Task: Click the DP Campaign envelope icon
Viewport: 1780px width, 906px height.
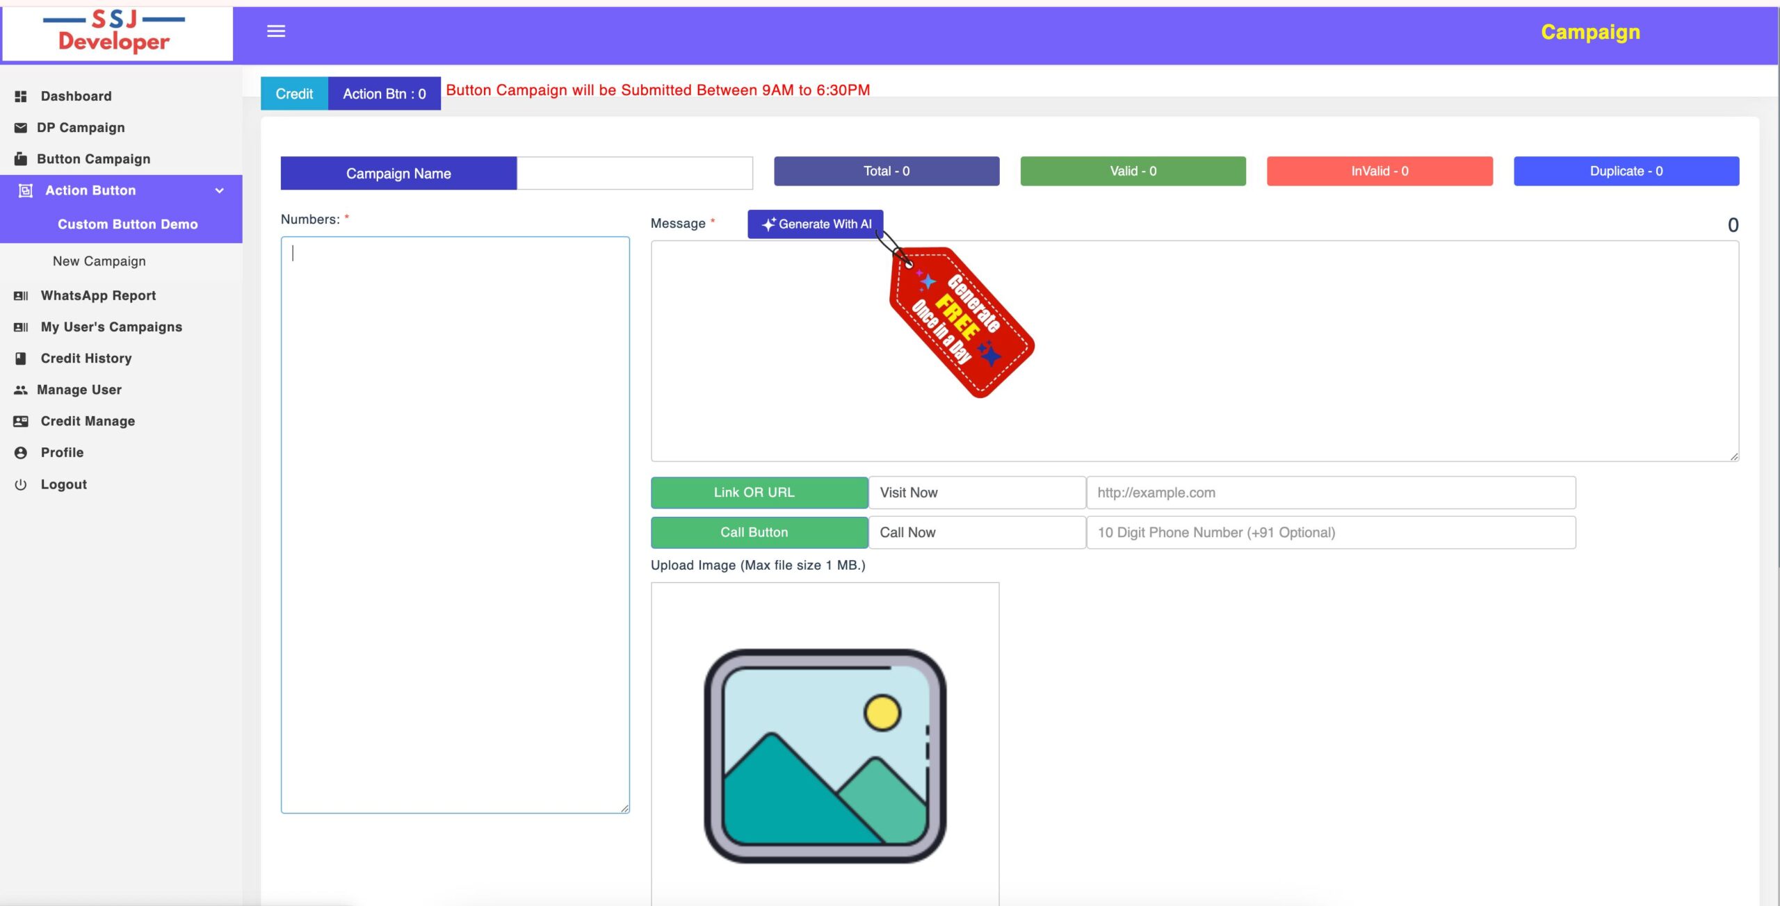Action: pyautogui.click(x=21, y=128)
